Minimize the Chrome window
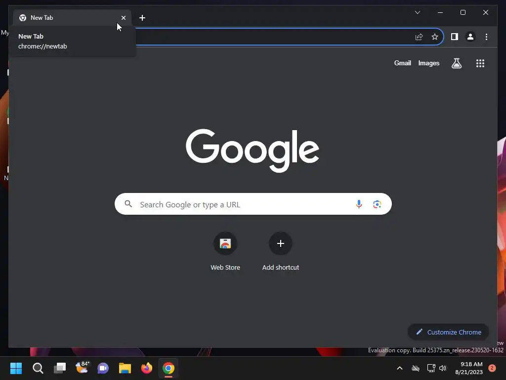506x380 pixels. point(440,12)
